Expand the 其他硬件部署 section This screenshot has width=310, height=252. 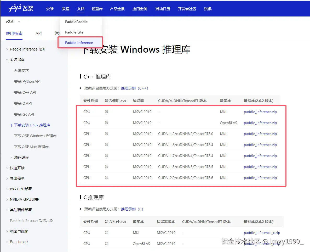(21, 210)
